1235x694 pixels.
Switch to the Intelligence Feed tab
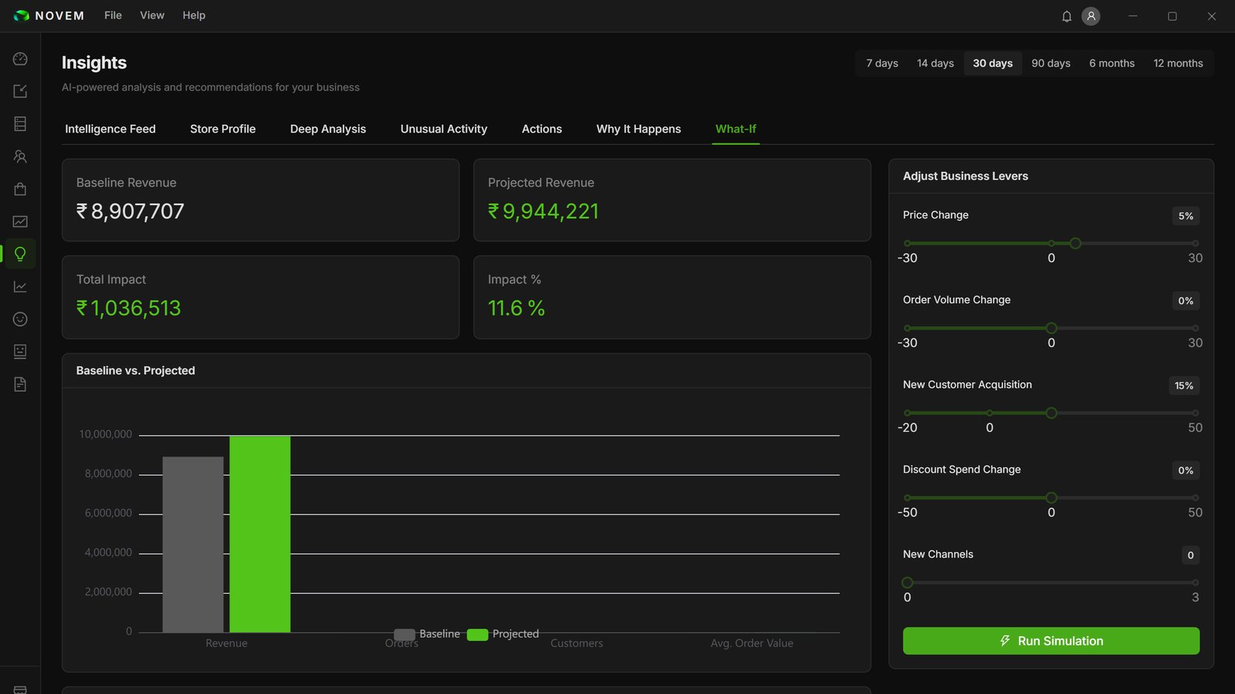tap(110, 129)
